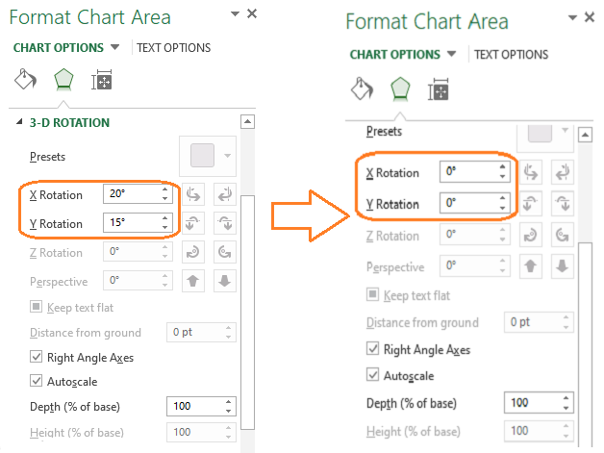This screenshot has height=453, width=604.
Task: Uncheck Right Angle Axes in right panel
Action: [374, 349]
